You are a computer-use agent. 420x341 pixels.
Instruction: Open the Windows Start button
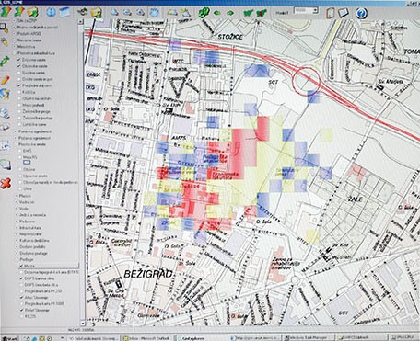8,338
